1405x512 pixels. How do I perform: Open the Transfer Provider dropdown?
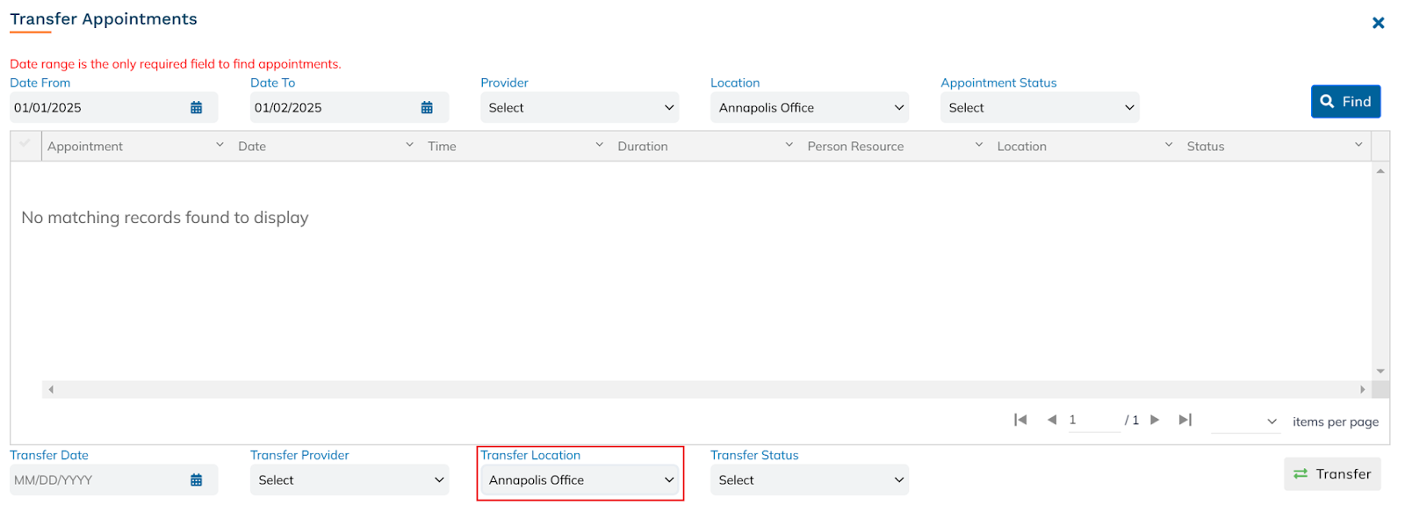tap(349, 480)
